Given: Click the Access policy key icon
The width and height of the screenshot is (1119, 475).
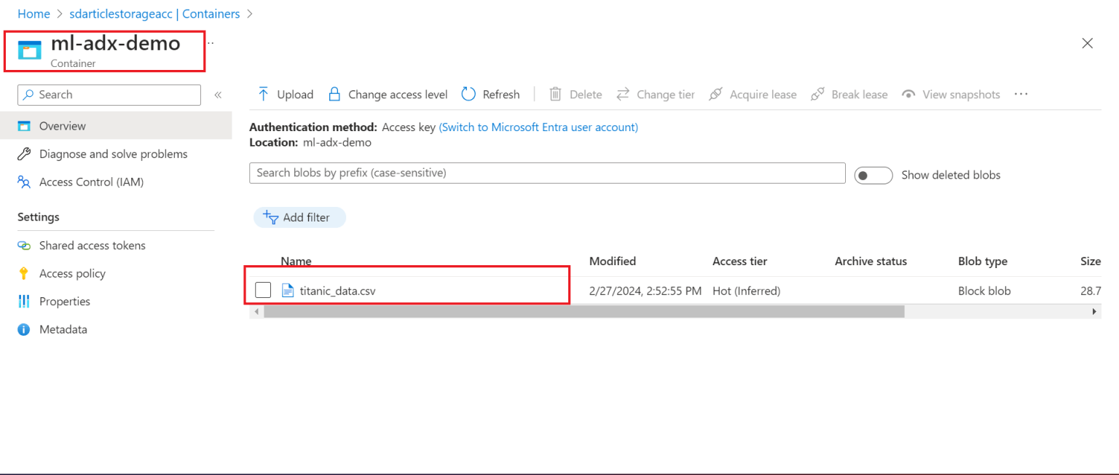Looking at the screenshot, I should [x=24, y=274].
